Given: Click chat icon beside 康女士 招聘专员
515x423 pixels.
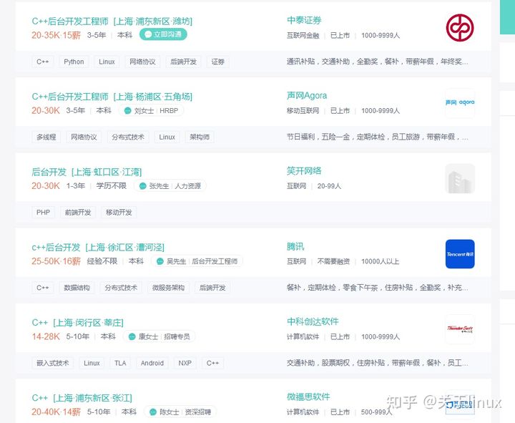Looking at the screenshot, I should (x=132, y=336).
